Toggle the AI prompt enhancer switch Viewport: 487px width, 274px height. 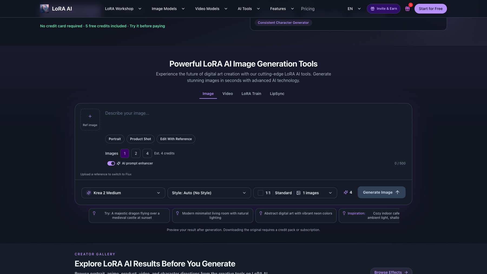111,163
